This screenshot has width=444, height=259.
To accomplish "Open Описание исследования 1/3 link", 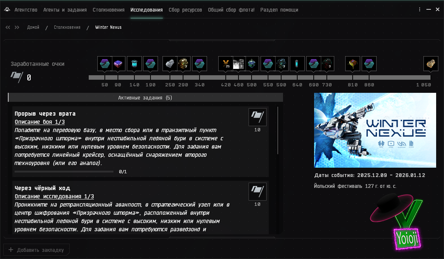I will [54, 196].
